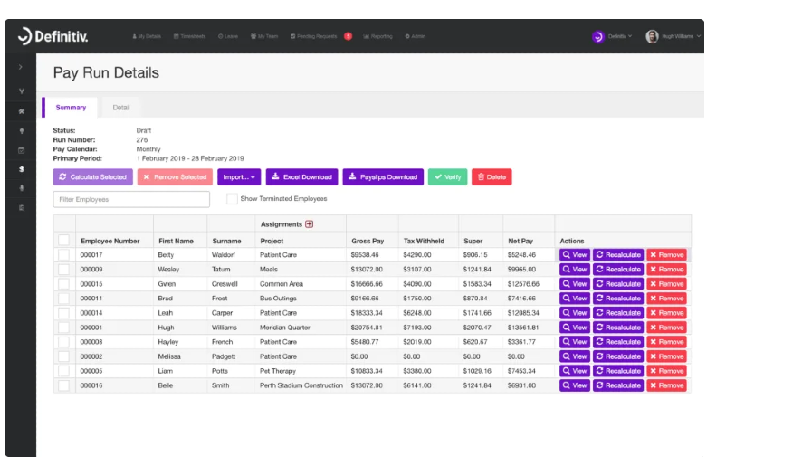Click Recalculate for Melissa Padgett
The image size is (793, 475).
pos(618,356)
